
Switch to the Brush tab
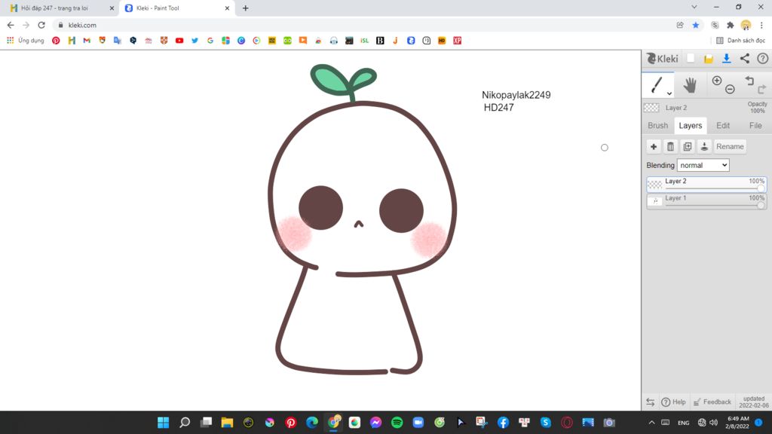[657, 126]
